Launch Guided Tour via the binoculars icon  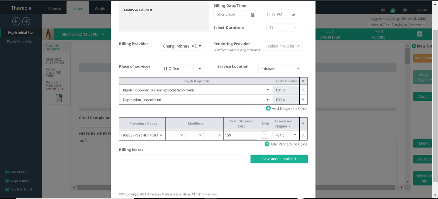coord(7,172)
